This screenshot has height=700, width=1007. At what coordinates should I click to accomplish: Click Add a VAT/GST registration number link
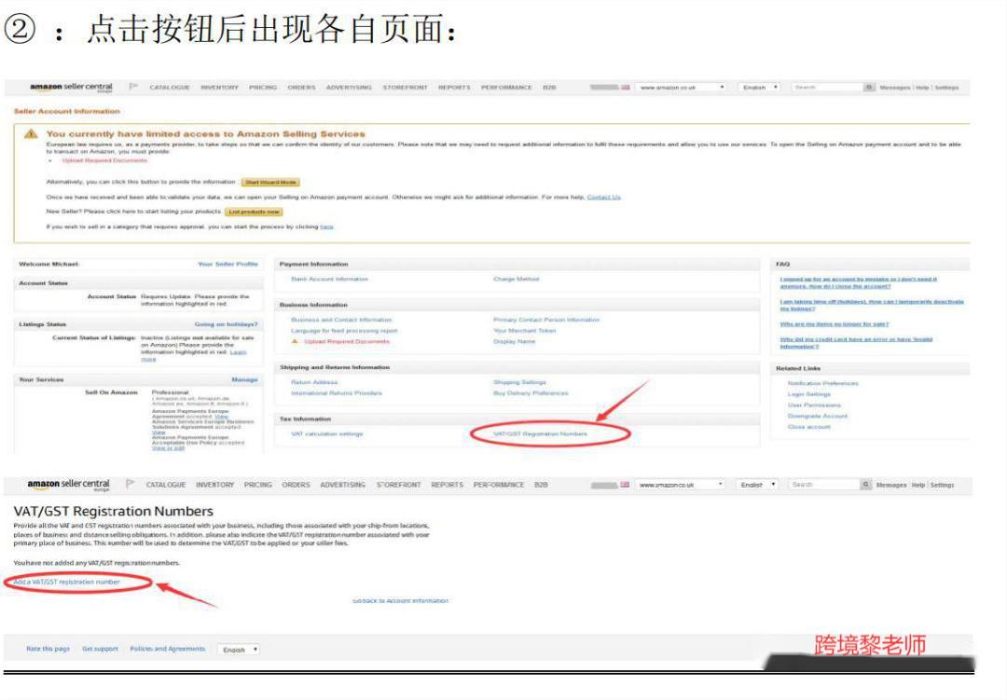(x=67, y=582)
